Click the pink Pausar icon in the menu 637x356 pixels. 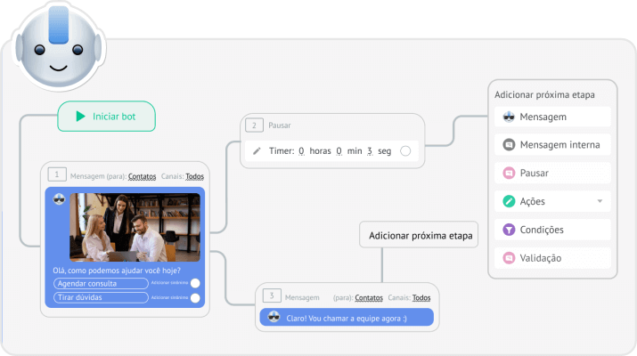(509, 173)
